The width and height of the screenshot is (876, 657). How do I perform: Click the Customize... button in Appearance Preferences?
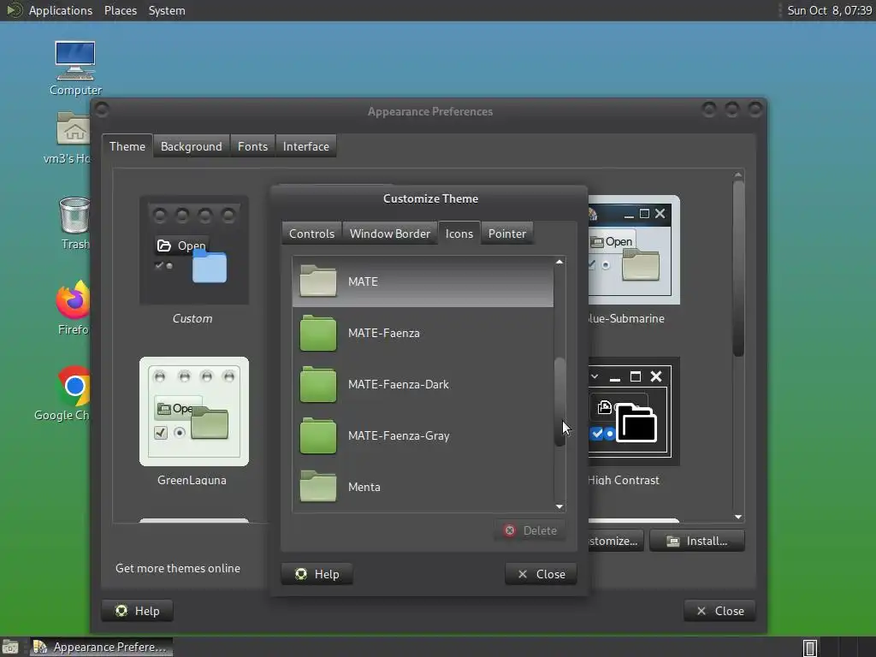click(615, 541)
